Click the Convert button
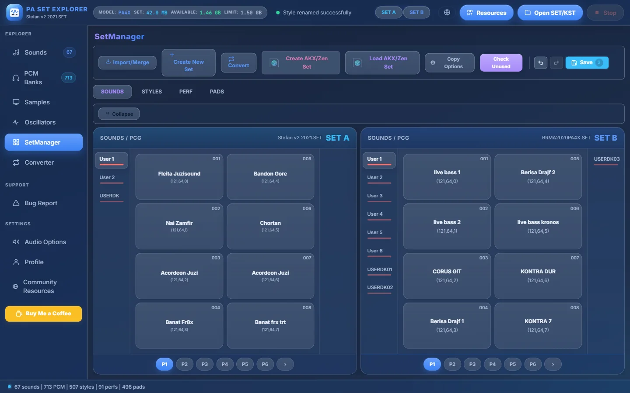This screenshot has width=630, height=393. 238,63
